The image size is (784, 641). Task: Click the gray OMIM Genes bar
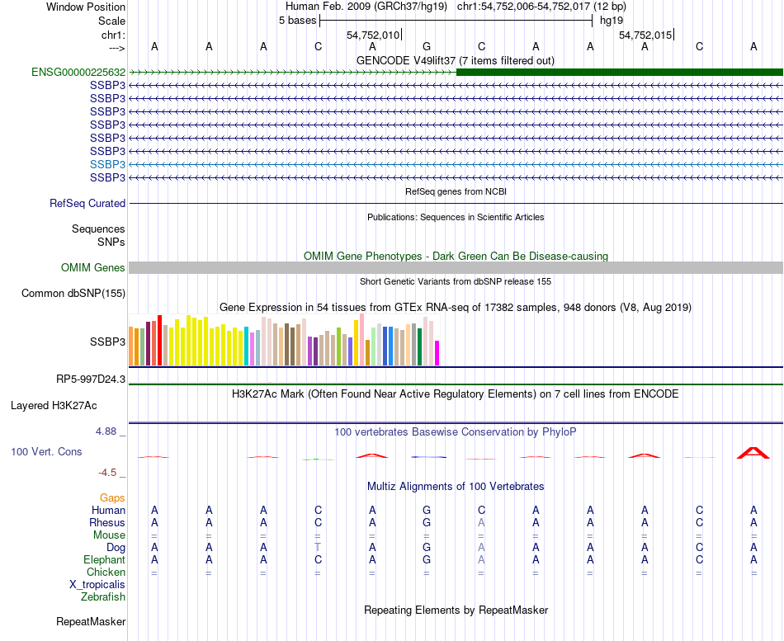click(456, 268)
